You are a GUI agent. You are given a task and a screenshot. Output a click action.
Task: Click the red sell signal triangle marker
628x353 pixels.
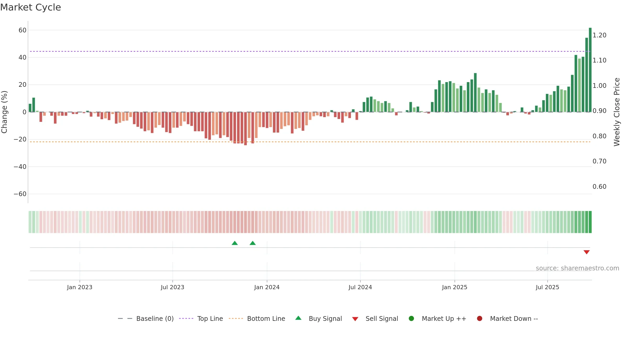tap(586, 252)
